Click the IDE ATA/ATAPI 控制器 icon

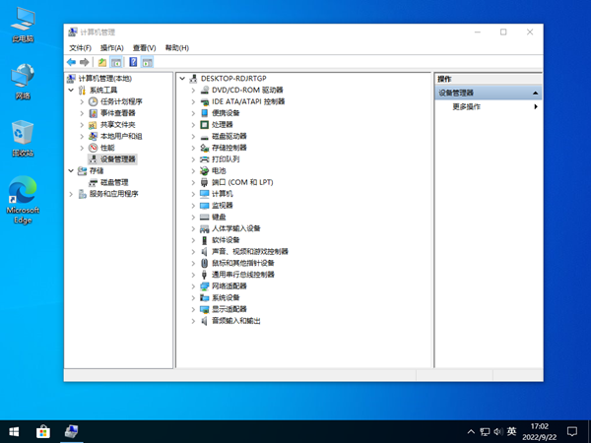point(204,101)
